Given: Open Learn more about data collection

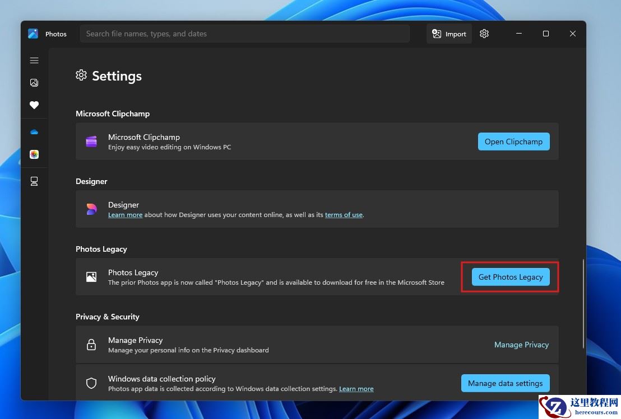Looking at the screenshot, I should [x=356, y=389].
